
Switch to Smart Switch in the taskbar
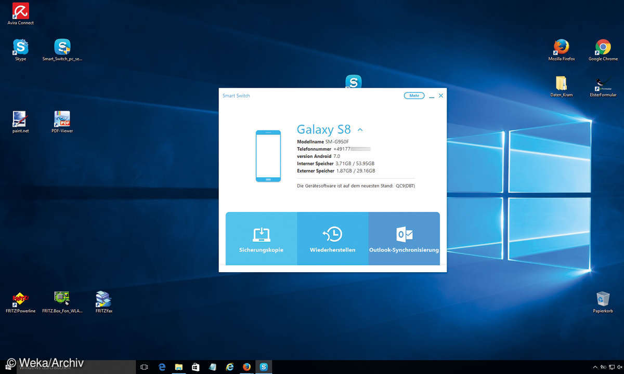point(264,367)
